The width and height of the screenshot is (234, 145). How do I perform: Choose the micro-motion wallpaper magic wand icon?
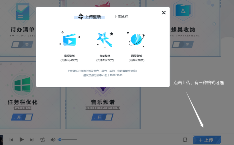pyautogui.click(x=104, y=40)
